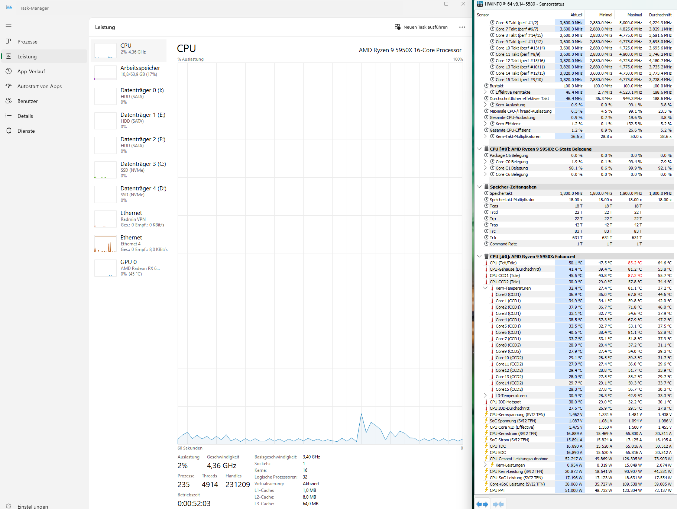The image size is (677, 509).
Task: Select the Leistung page in sidebar
Action: (44, 57)
